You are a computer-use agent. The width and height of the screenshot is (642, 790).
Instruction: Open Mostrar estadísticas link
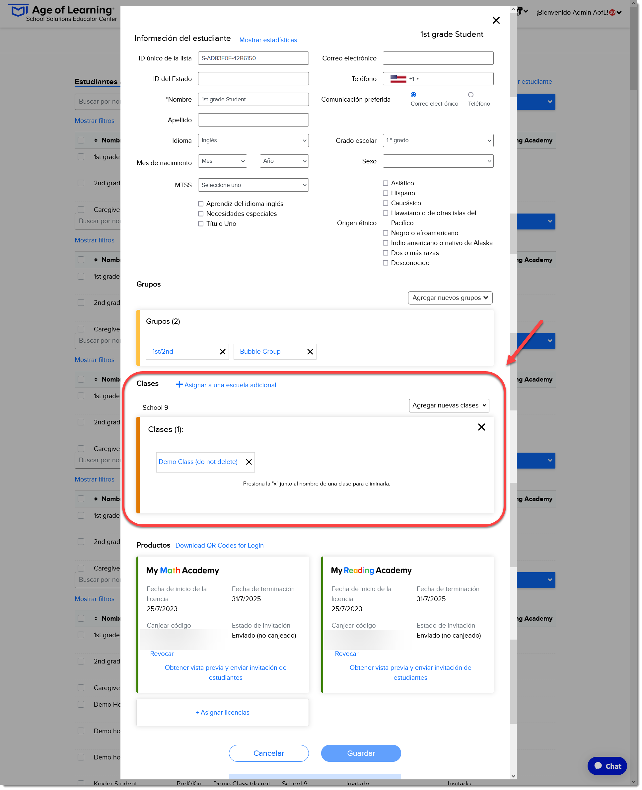click(268, 40)
